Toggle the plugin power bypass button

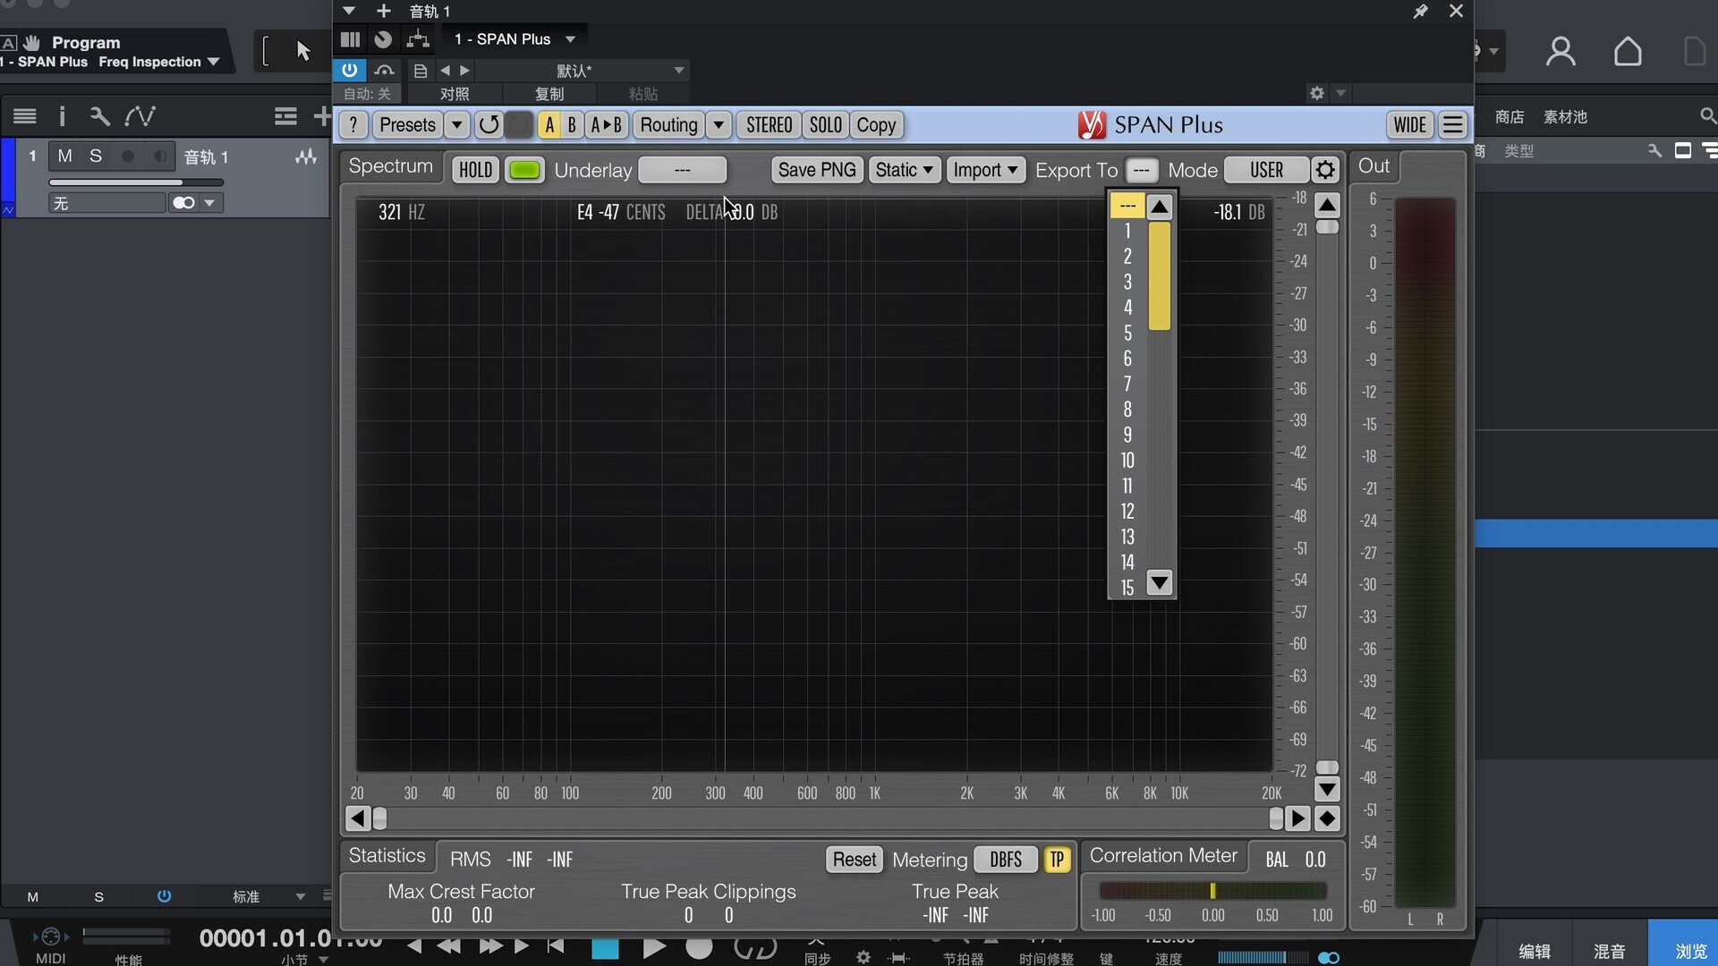pos(349,70)
